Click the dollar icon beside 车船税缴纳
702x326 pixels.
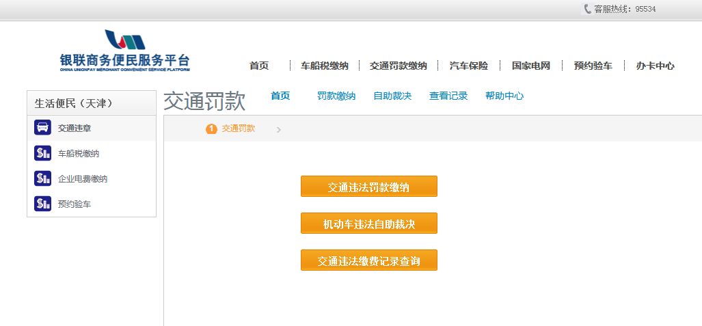click(42, 153)
